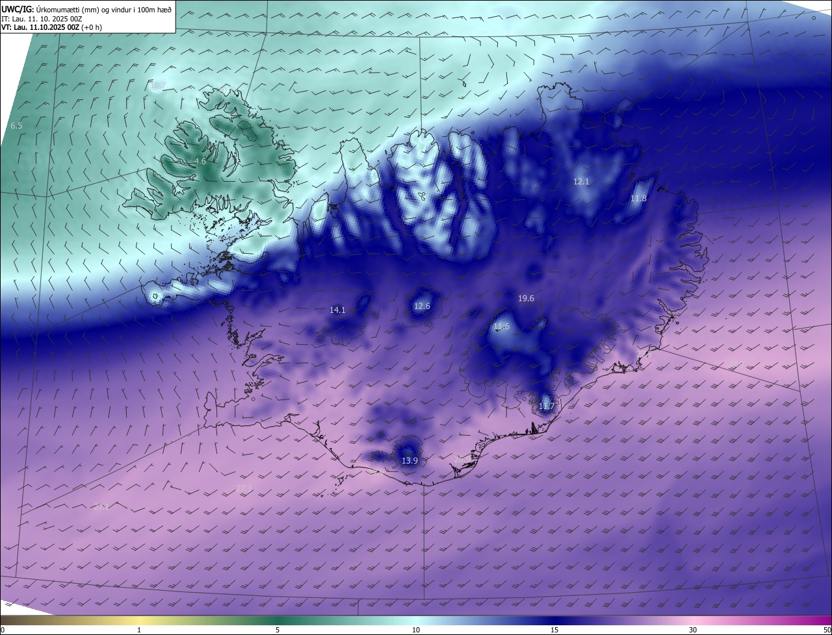Viewport: 832px width, 635px height.
Task: Click the 0 tick on the color scale
Action: (3, 630)
